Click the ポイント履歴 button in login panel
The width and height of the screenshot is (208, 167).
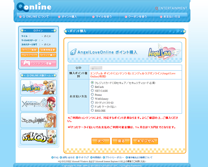click(x=29, y=50)
